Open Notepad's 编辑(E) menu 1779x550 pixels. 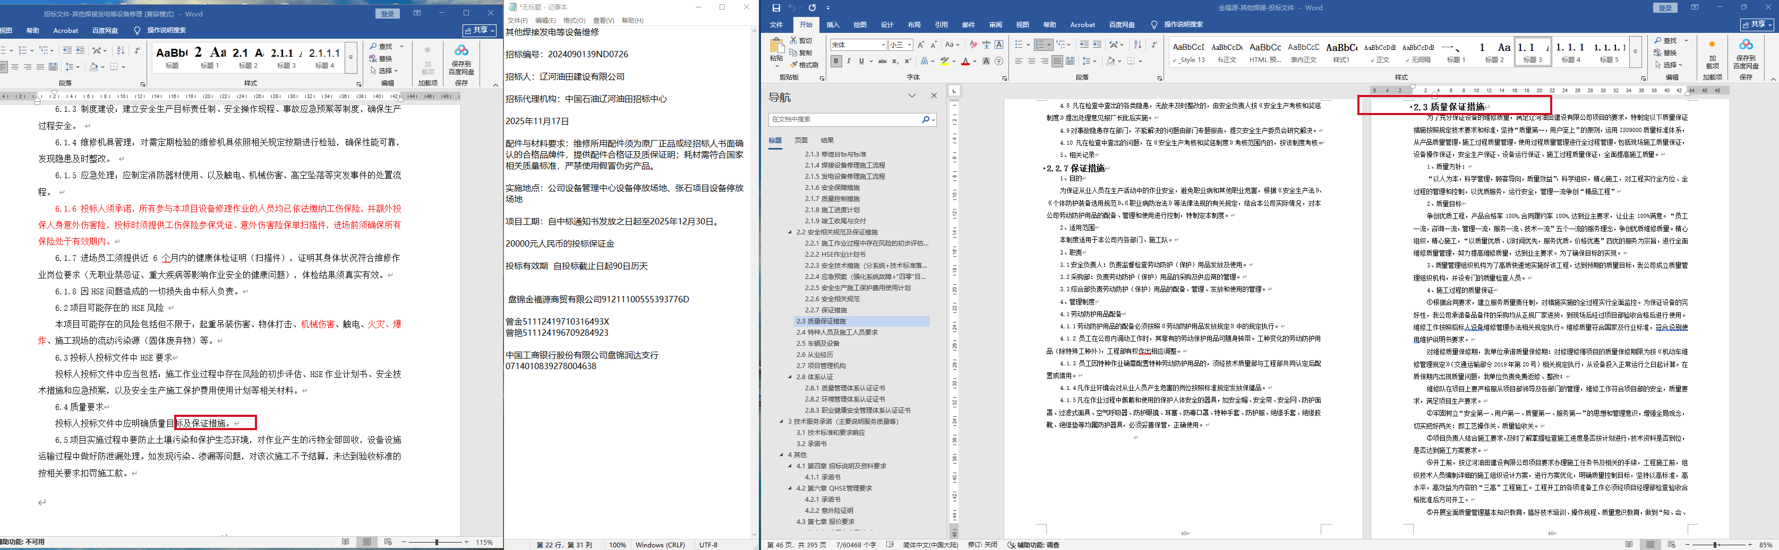[x=545, y=21]
